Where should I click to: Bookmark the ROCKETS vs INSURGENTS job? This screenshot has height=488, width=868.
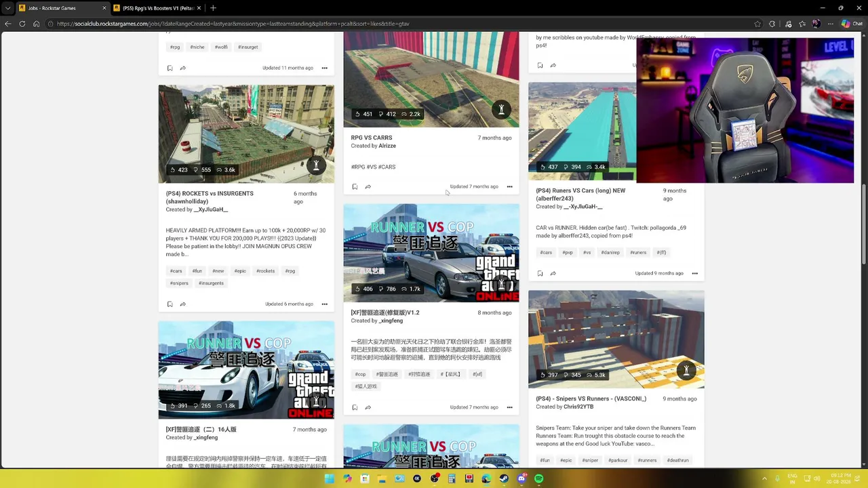tap(170, 304)
